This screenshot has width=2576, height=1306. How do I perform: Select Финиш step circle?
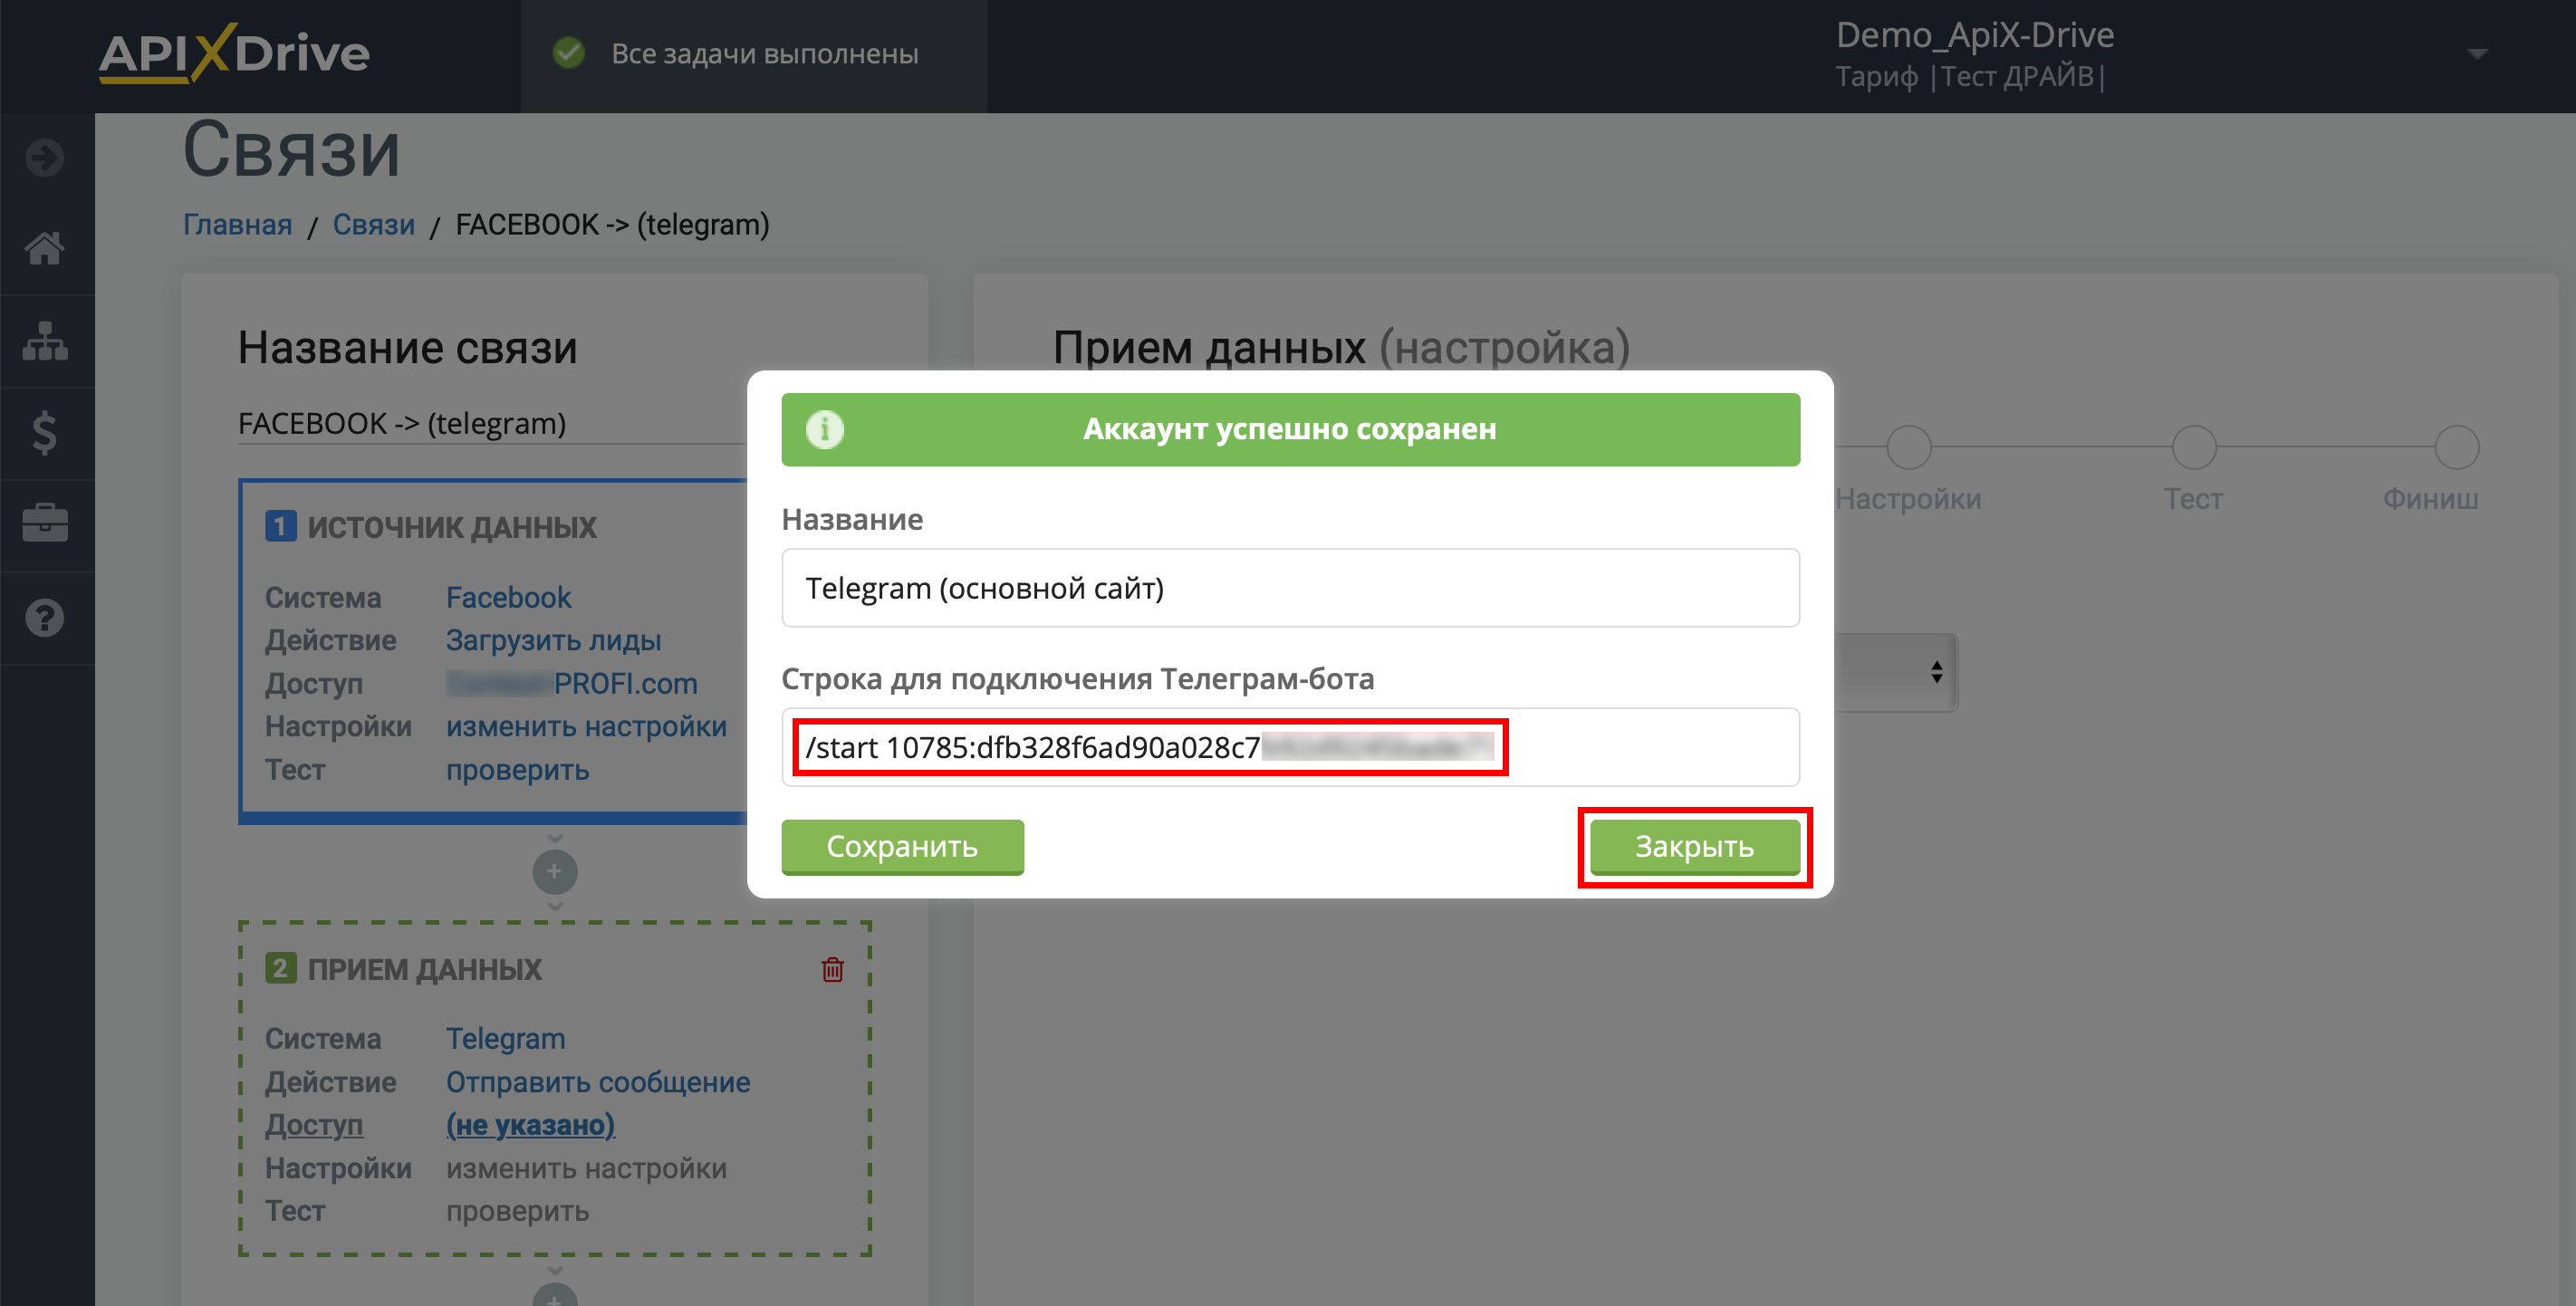coord(2456,447)
